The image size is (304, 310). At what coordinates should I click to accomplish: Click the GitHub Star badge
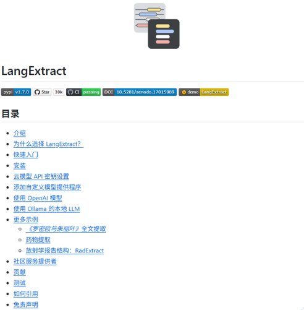click(42, 92)
